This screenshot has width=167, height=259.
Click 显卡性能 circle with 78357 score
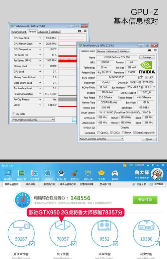click(x=63, y=233)
